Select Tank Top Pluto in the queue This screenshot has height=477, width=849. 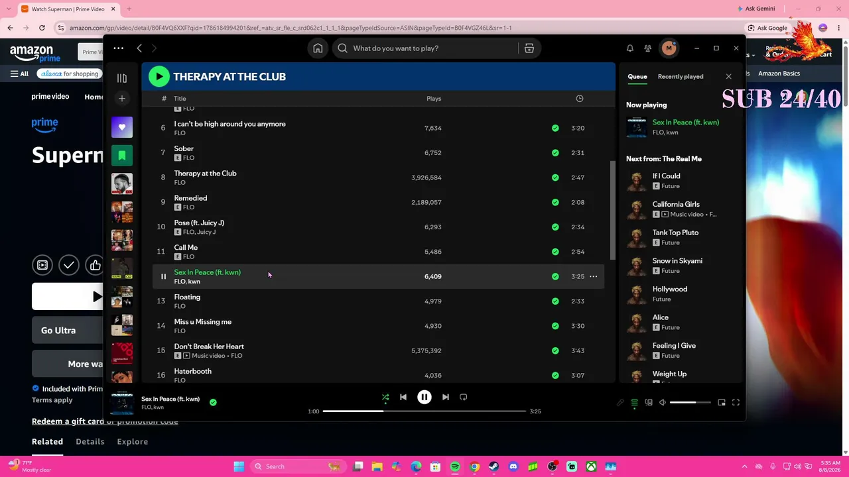[x=680, y=237]
